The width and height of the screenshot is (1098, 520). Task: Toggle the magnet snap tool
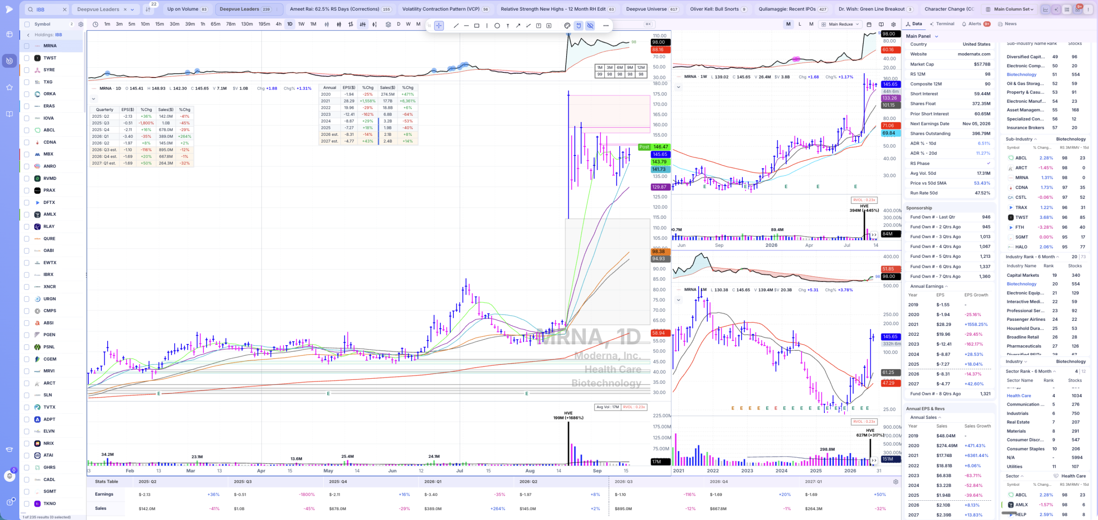point(579,26)
